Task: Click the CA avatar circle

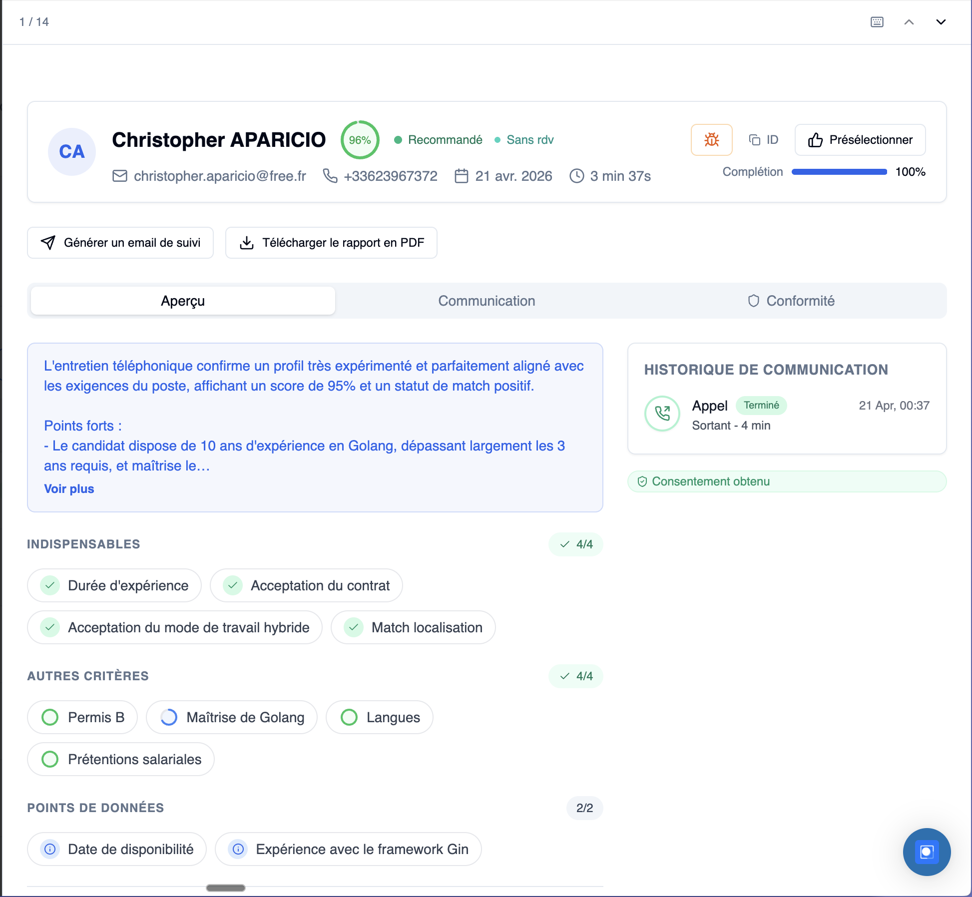Action: pos(72,152)
